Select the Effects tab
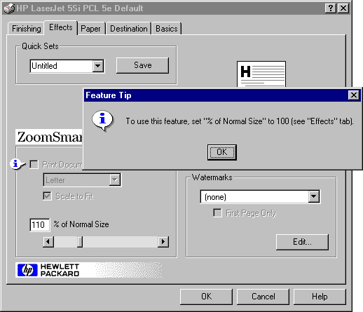 click(61, 27)
